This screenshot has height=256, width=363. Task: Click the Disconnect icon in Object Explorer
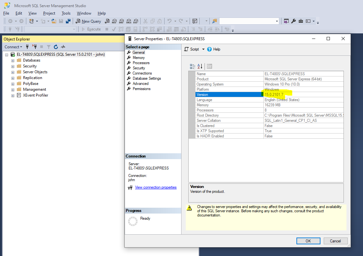[x=34, y=47]
